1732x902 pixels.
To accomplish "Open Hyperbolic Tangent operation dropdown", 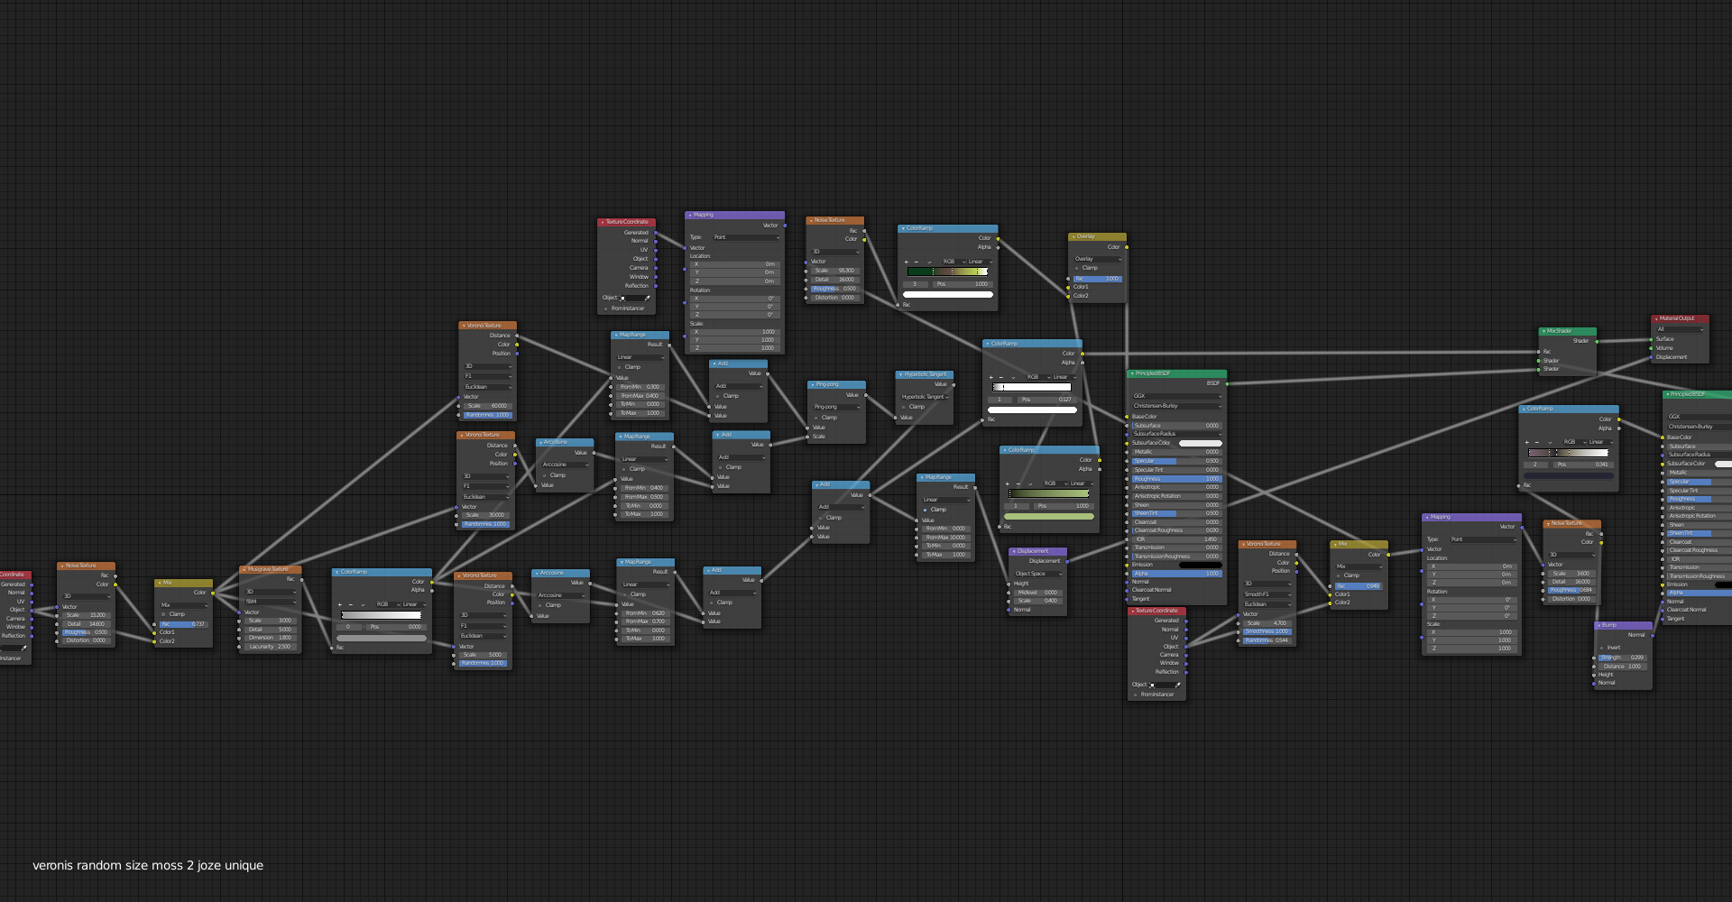I will pyautogui.click(x=925, y=396).
